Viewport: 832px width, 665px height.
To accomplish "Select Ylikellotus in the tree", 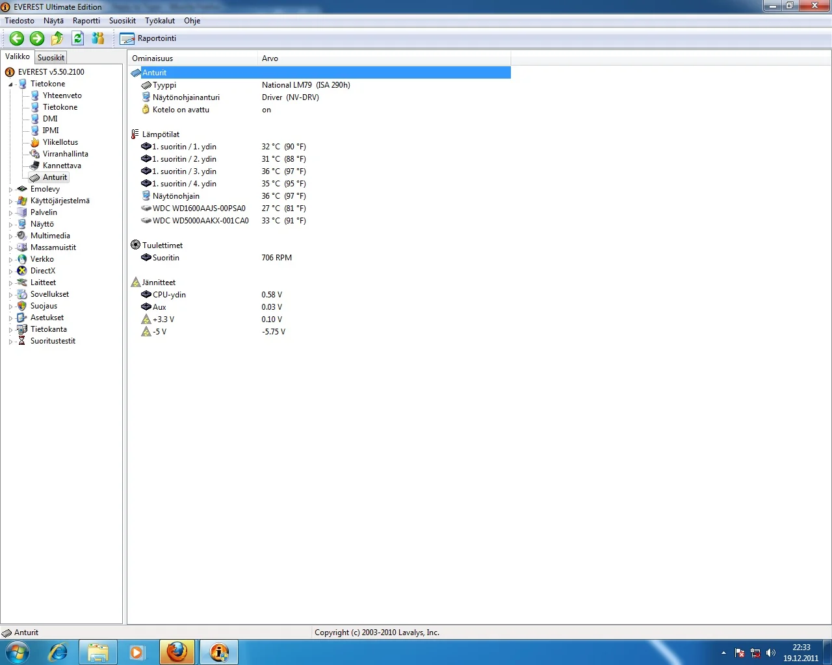I will pyautogui.click(x=60, y=142).
